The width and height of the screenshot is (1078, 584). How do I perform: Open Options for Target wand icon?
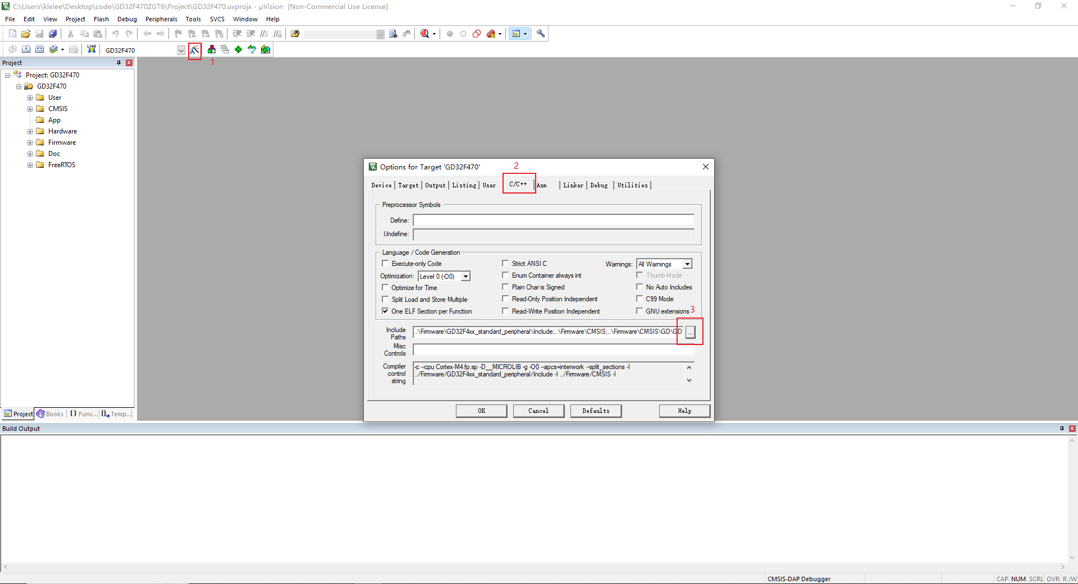[x=194, y=50]
